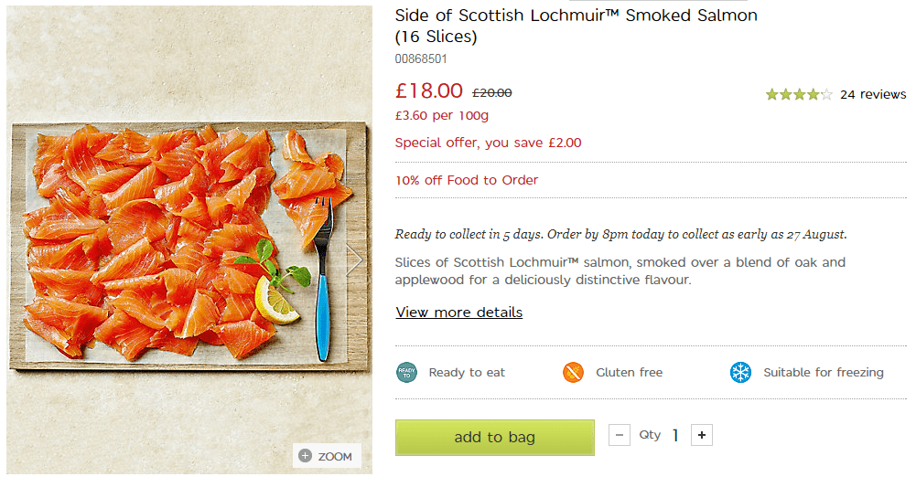Click the magnifier plus icon beside ZOOM
This screenshot has width=916, height=477.
click(x=306, y=456)
